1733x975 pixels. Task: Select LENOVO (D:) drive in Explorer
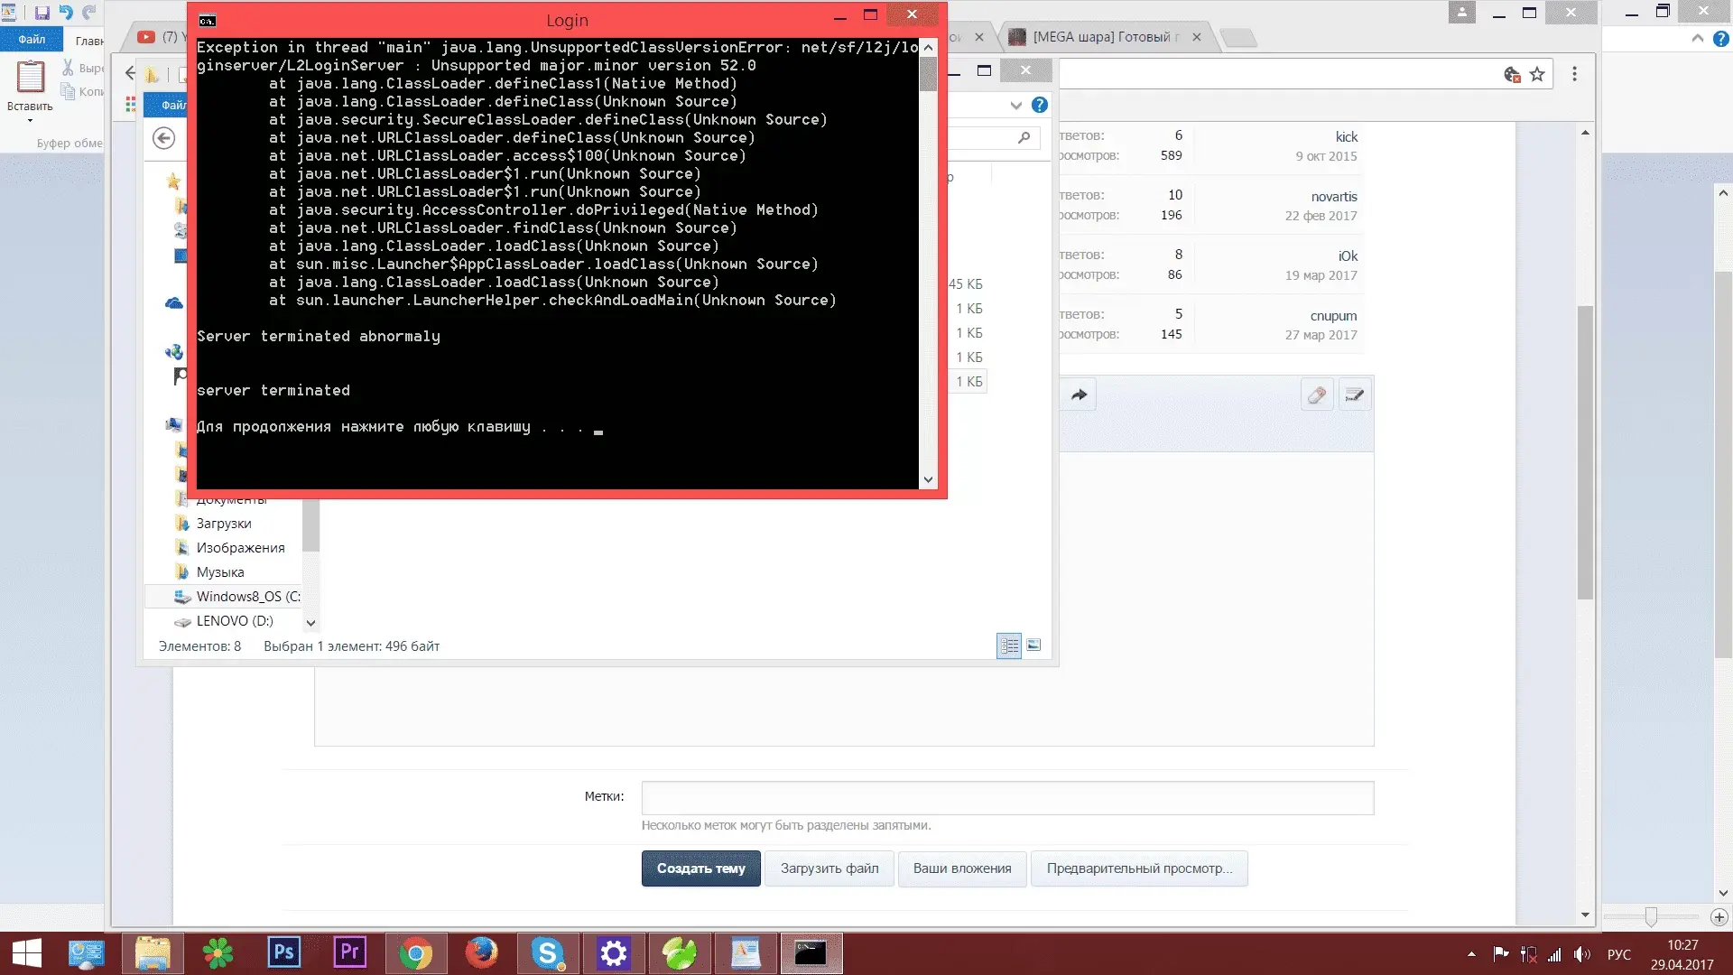click(234, 621)
